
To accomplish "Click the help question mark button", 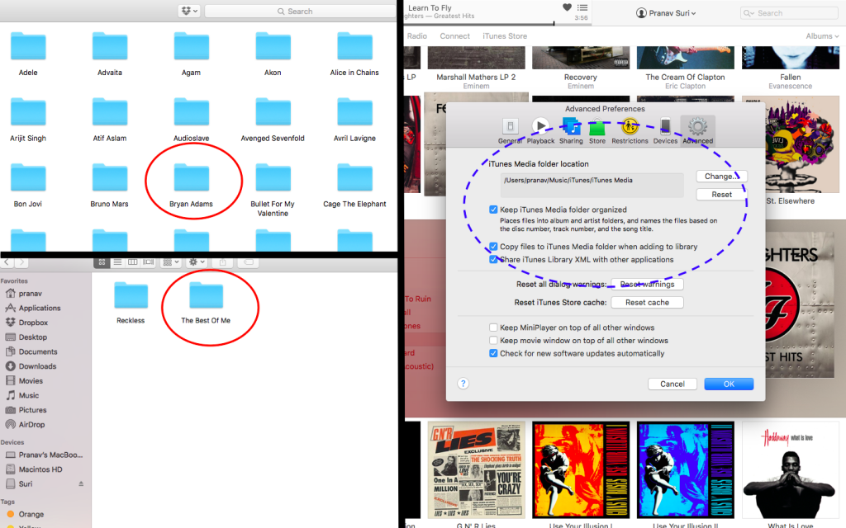I will point(463,384).
